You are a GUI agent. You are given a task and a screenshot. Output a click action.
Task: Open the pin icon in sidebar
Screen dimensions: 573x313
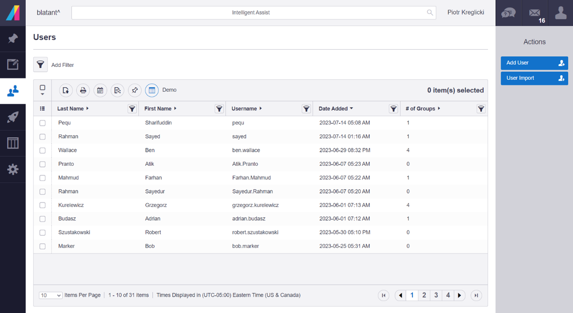(x=13, y=39)
